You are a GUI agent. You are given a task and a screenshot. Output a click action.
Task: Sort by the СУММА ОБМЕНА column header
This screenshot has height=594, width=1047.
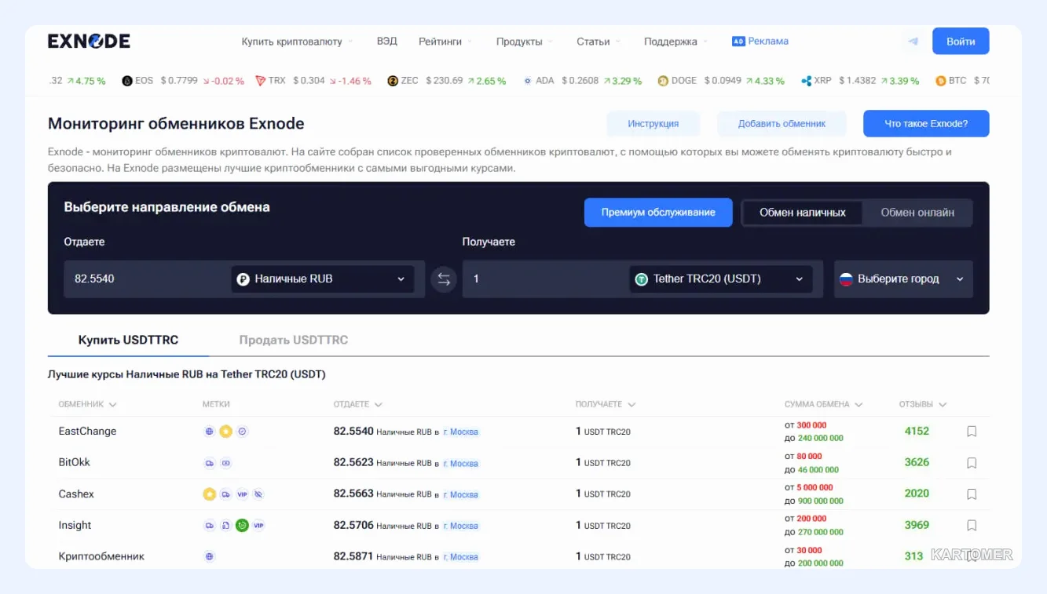pos(823,405)
